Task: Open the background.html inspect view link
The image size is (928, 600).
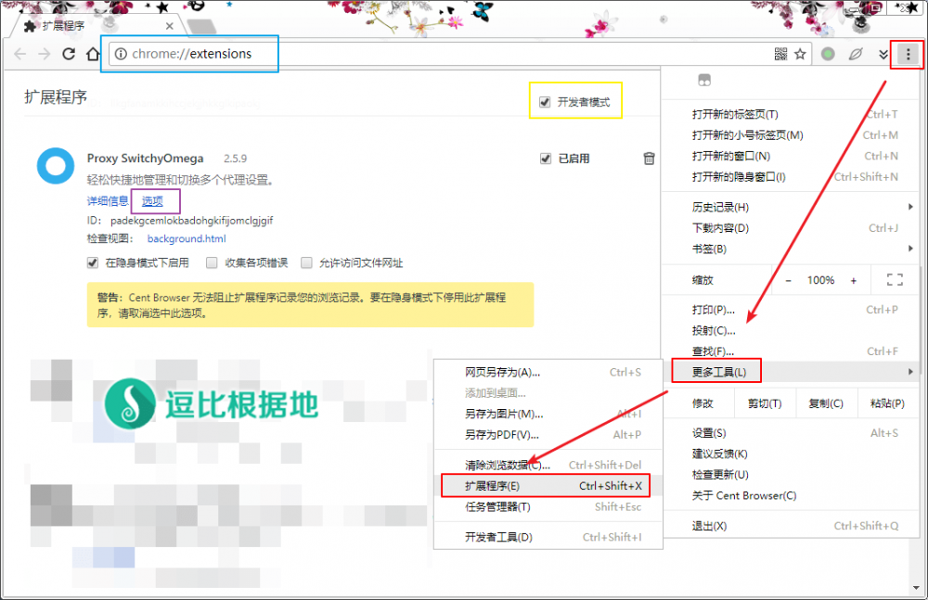Action: [187, 238]
